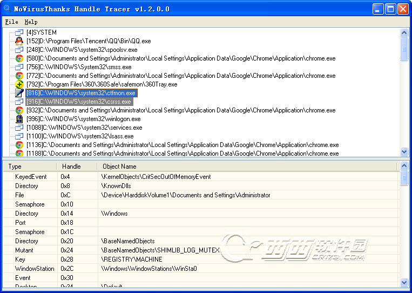This screenshot has width=412, height=293.
Task: Select the lsass.exe process entry
Action: point(80,136)
